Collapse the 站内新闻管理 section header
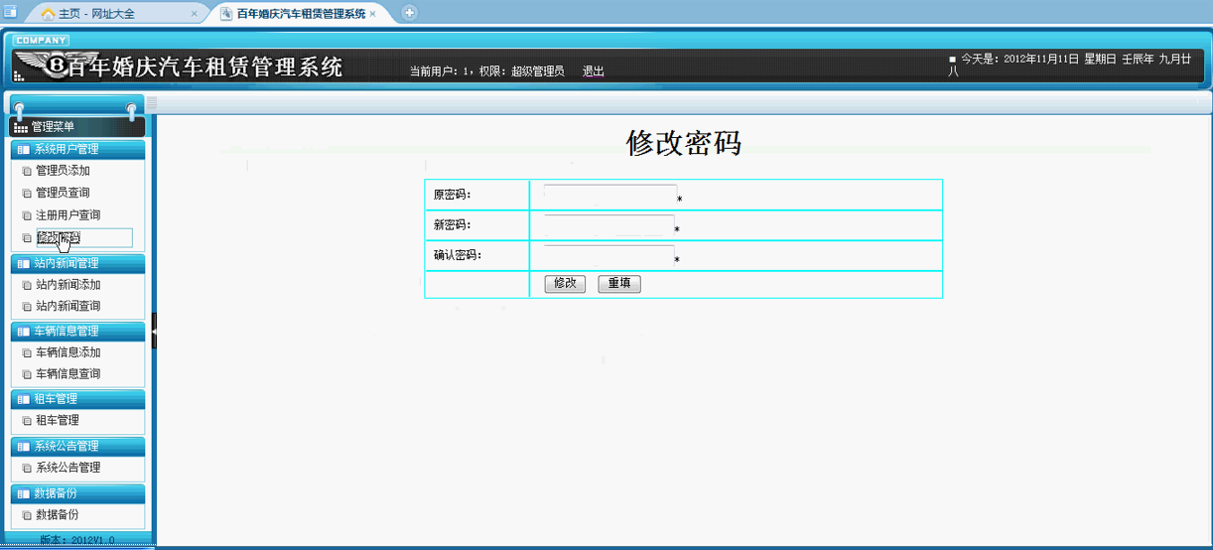The height and width of the screenshot is (550, 1213). click(x=77, y=263)
